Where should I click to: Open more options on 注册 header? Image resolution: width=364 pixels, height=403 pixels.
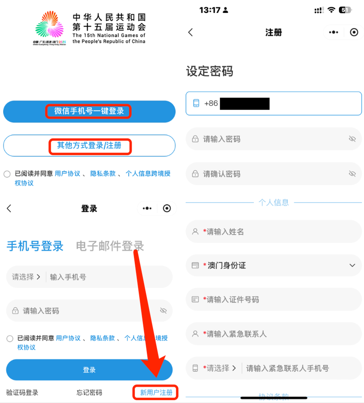[334, 32]
